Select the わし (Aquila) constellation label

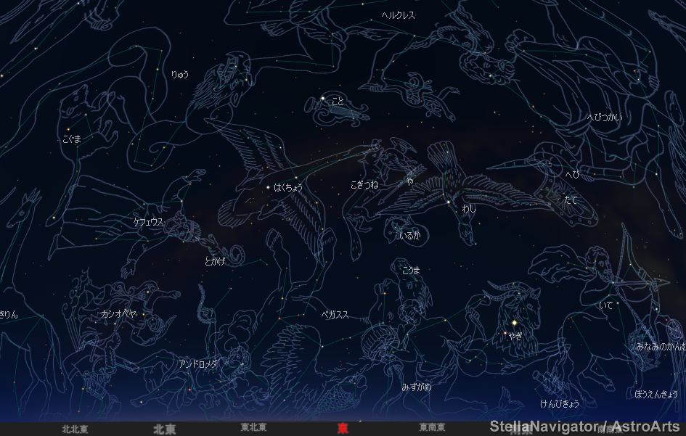469,209
